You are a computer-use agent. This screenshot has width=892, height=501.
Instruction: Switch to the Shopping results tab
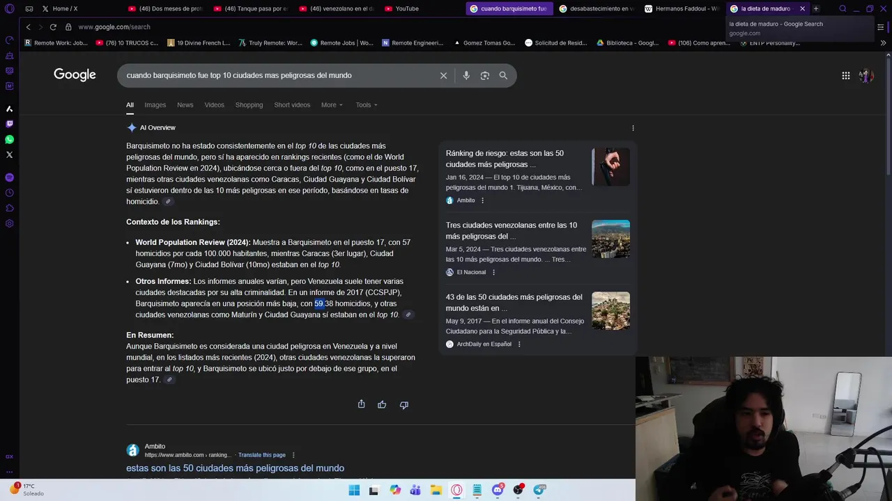point(249,105)
